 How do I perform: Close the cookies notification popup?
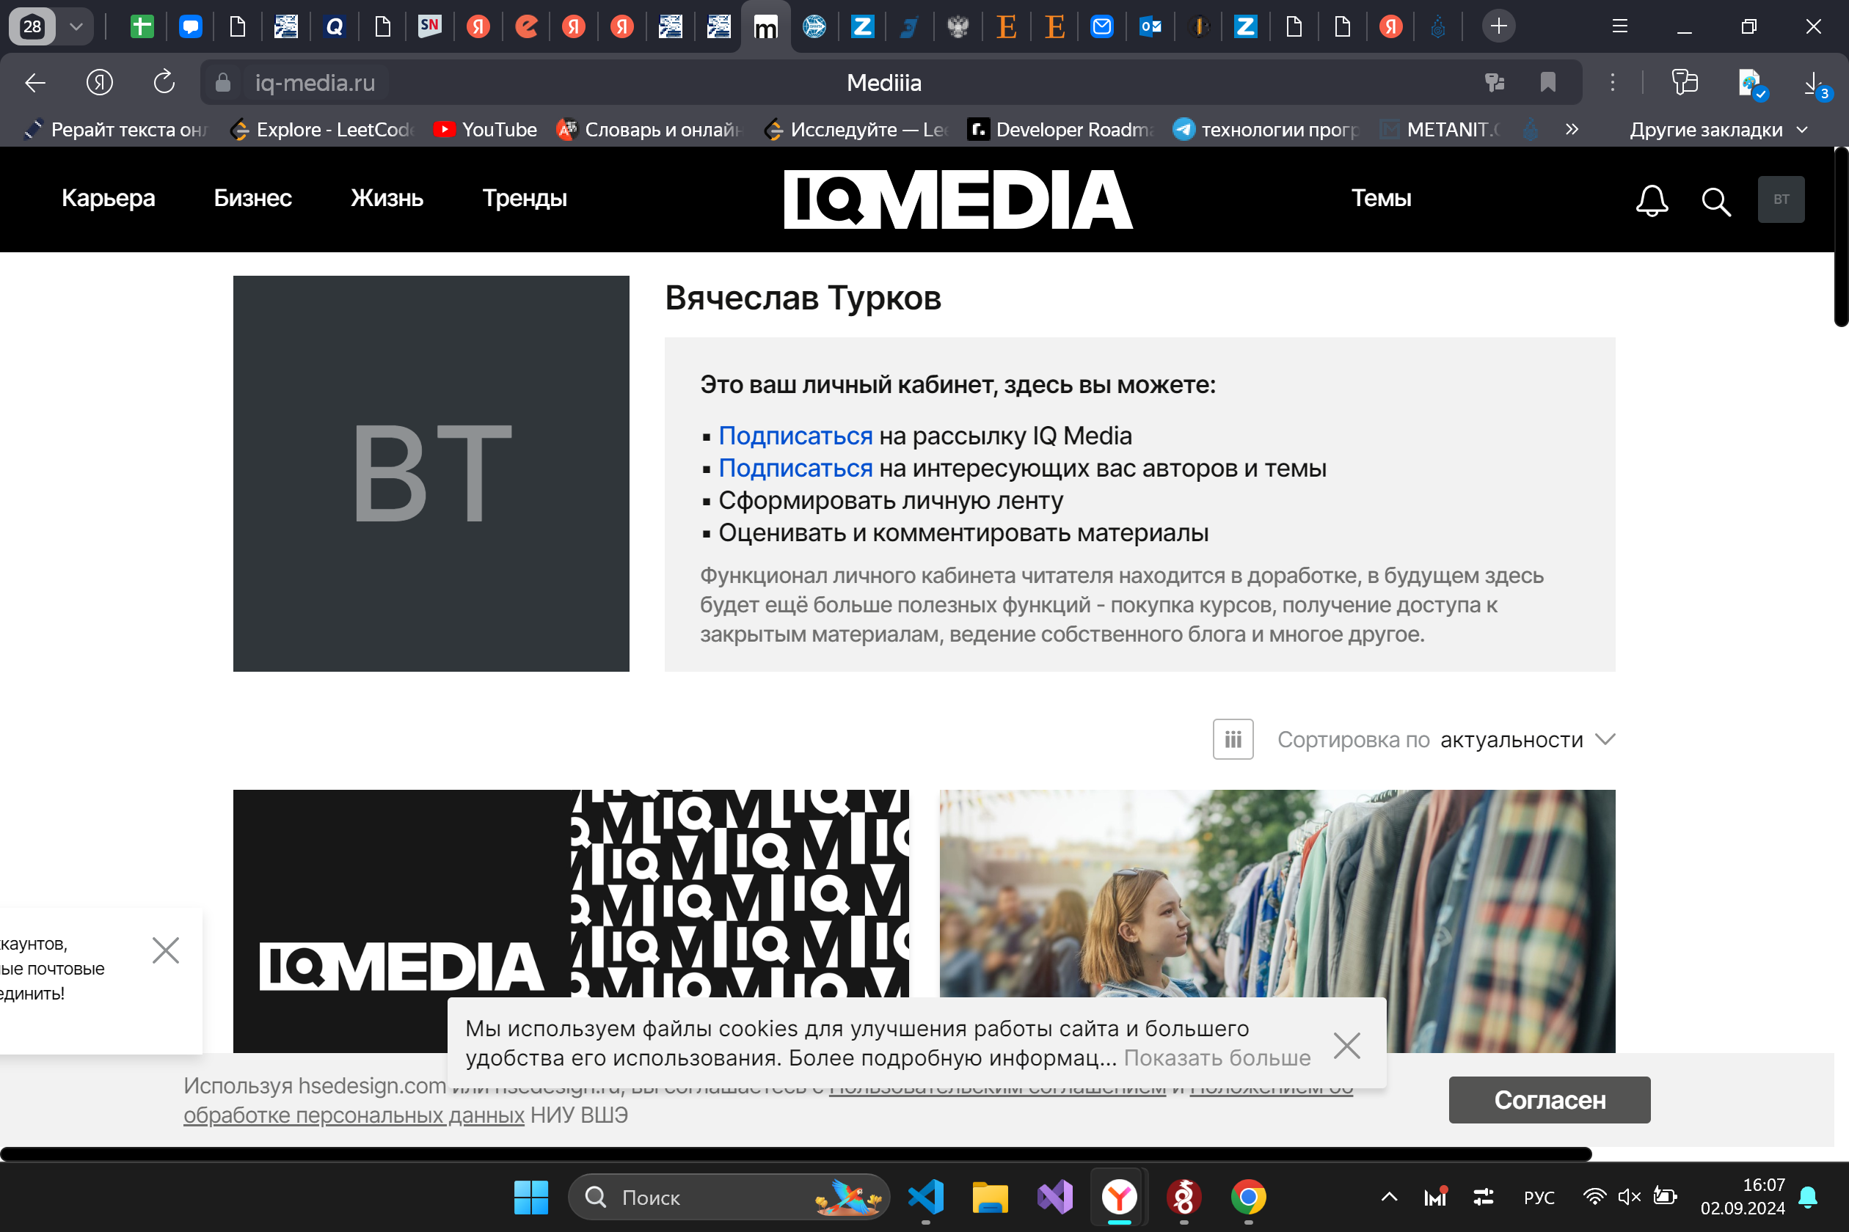[1346, 1045]
